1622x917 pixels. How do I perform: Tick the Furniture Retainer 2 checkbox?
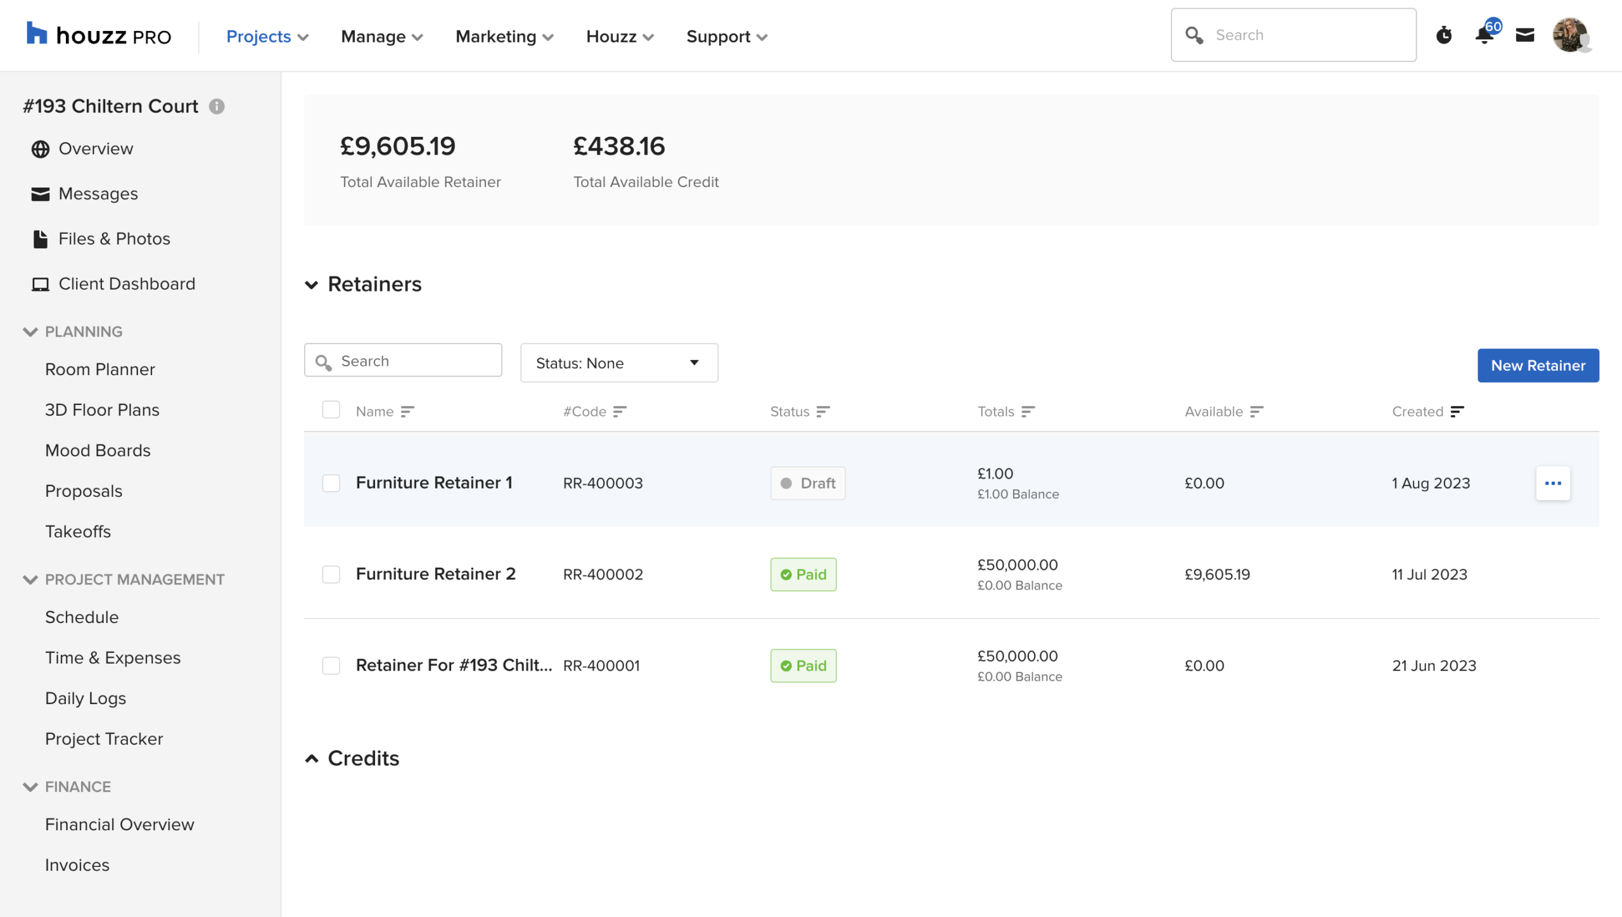[x=331, y=575]
